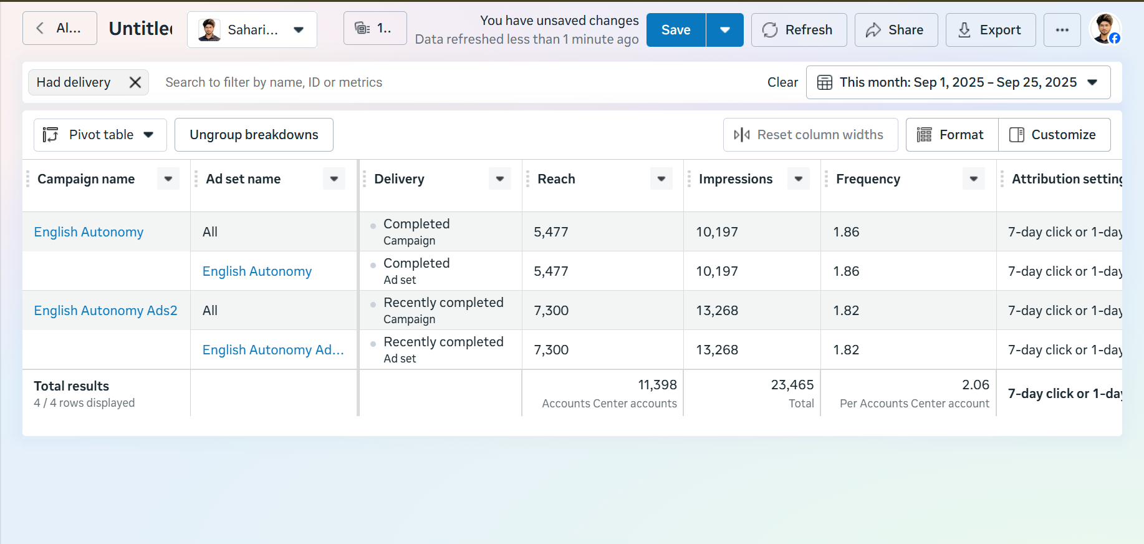Save the unsaved report changes
This screenshot has height=544, width=1144.
click(676, 30)
